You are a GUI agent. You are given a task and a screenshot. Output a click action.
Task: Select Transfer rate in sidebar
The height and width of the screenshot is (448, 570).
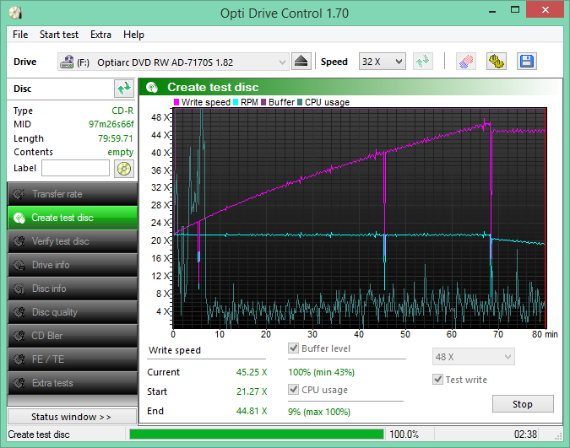click(73, 194)
